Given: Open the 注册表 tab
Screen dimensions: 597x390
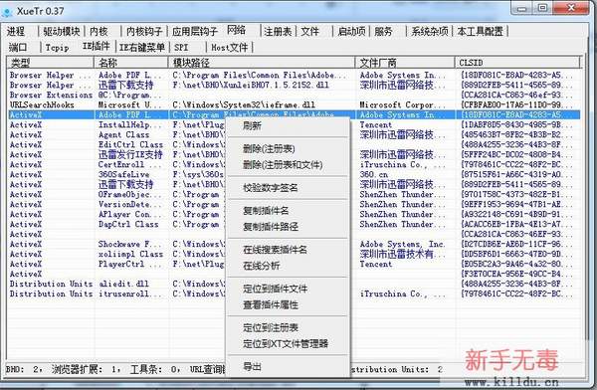Looking at the screenshot, I should pyautogui.click(x=278, y=31).
